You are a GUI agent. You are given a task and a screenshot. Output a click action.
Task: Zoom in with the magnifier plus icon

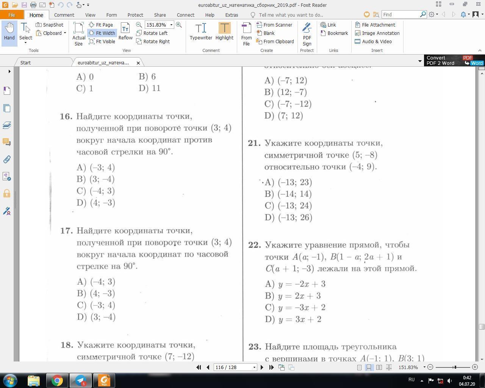tap(179, 25)
